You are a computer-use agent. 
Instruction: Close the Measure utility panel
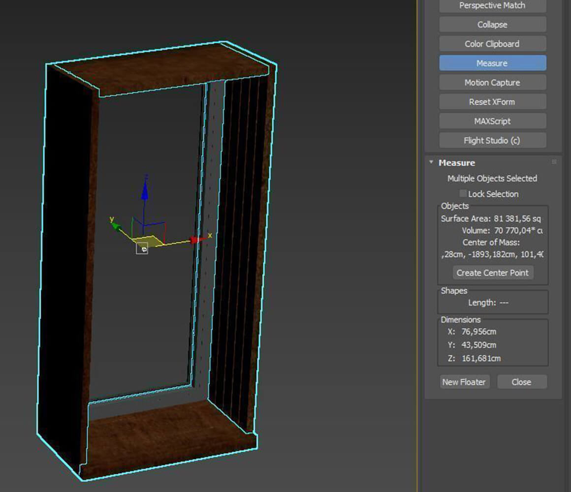pyautogui.click(x=521, y=382)
